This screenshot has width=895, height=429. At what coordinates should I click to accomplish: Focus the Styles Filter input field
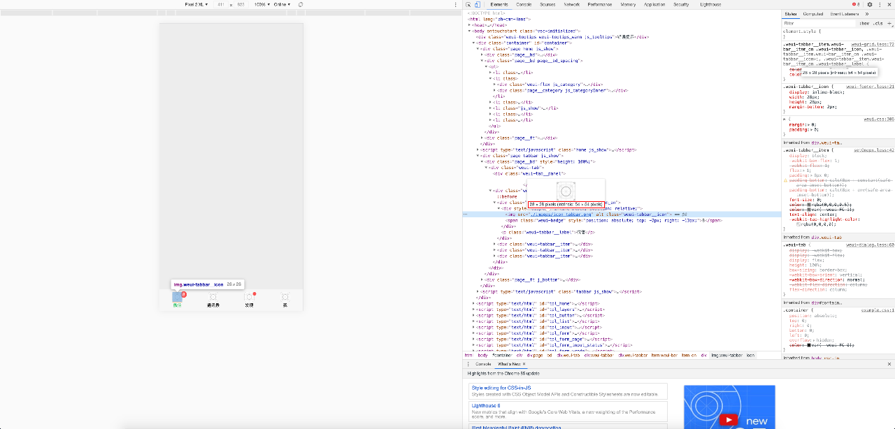818,23
